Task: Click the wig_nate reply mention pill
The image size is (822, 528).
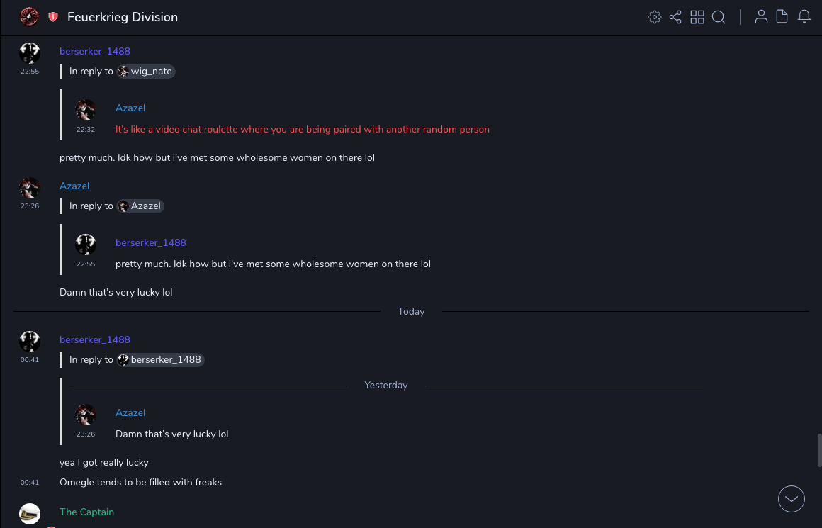Action: tap(145, 72)
